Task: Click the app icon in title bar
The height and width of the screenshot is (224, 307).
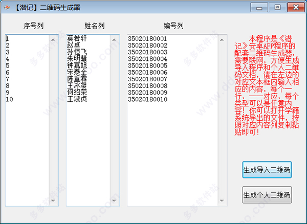Action: (x=7, y=8)
